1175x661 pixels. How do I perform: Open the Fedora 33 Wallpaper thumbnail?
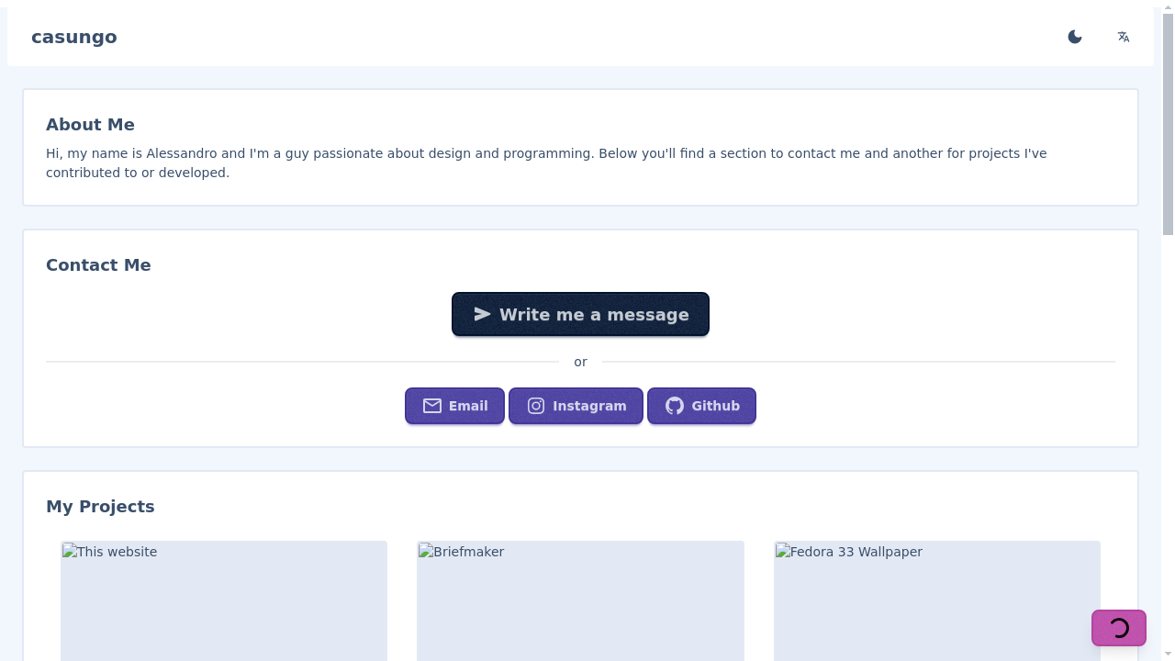936,600
